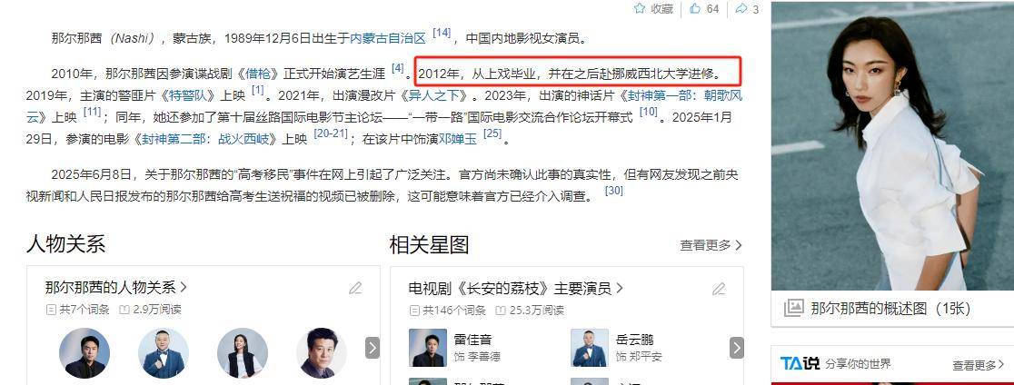Image resolution: width=1014 pixels, height=385 pixels.
Task: Open the large 那尔那茜 overview photo
Action: pos(892,146)
